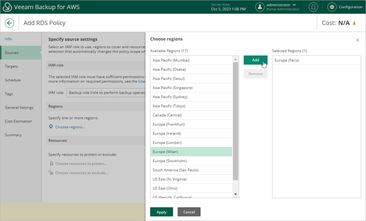Close the Choose regions panel

[x=357, y=40]
